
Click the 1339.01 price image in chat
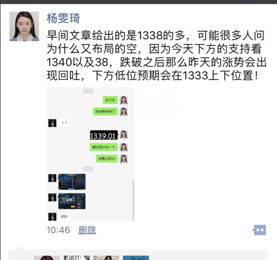click(104, 135)
